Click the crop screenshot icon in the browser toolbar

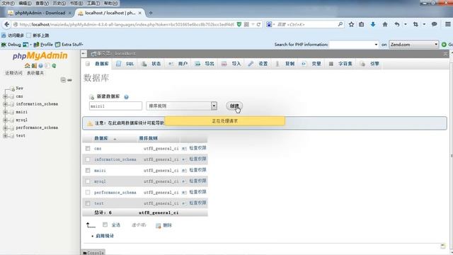tap(415, 24)
